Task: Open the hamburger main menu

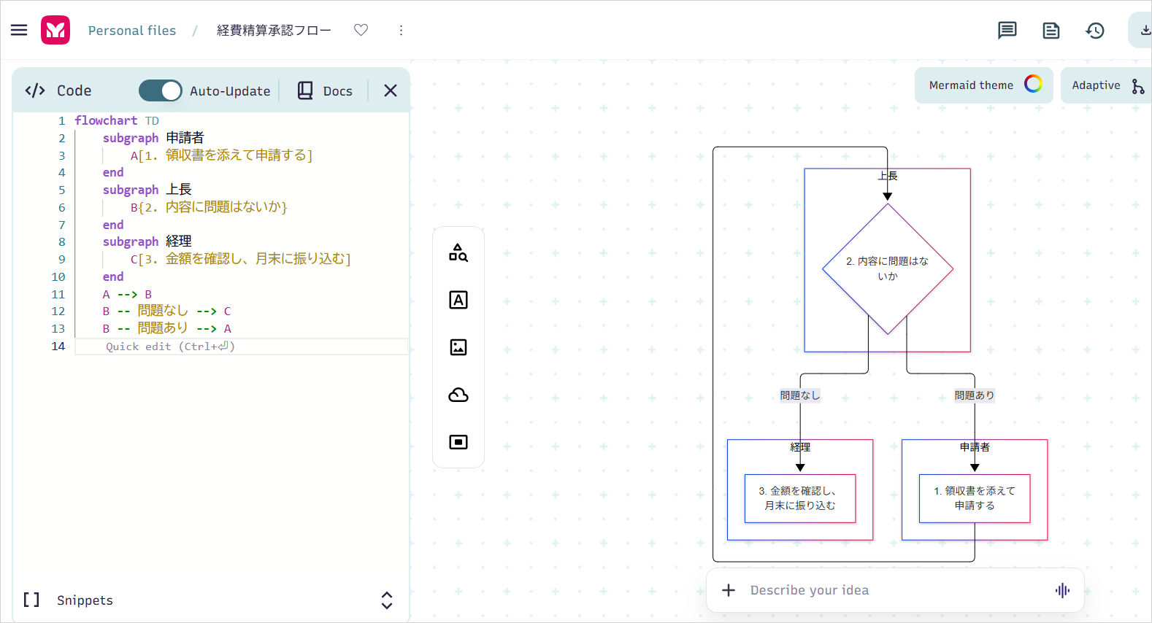Action: [19, 30]
